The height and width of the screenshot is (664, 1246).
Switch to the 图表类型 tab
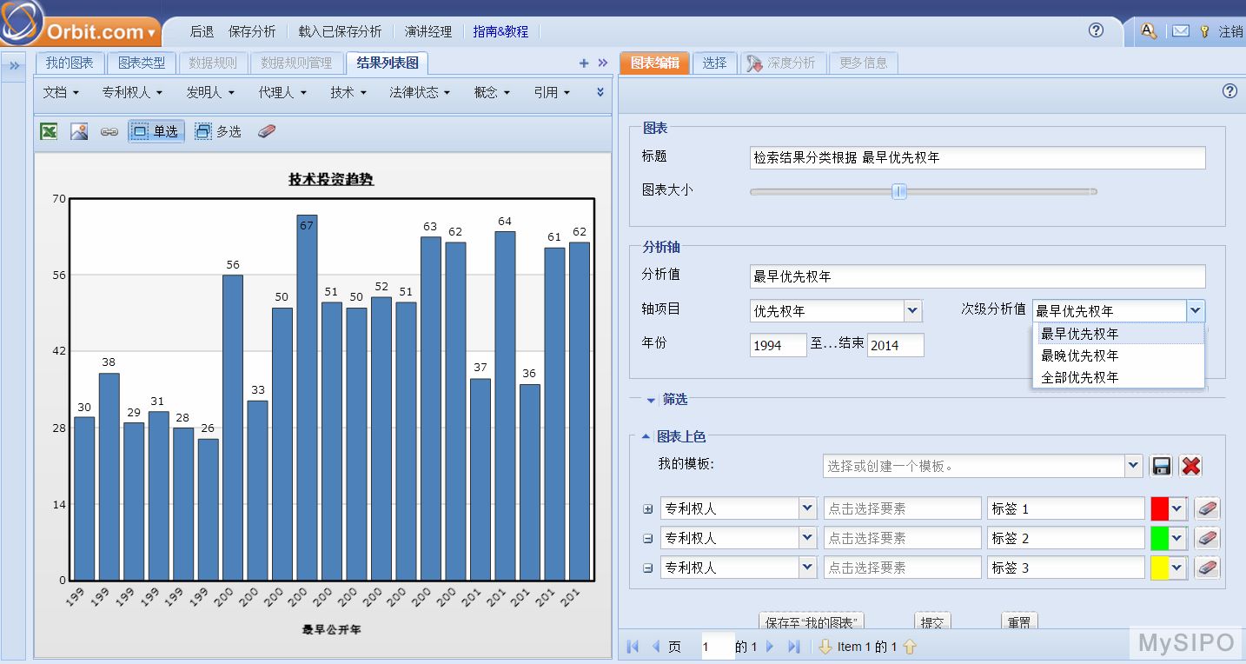(x=142, y=63)
